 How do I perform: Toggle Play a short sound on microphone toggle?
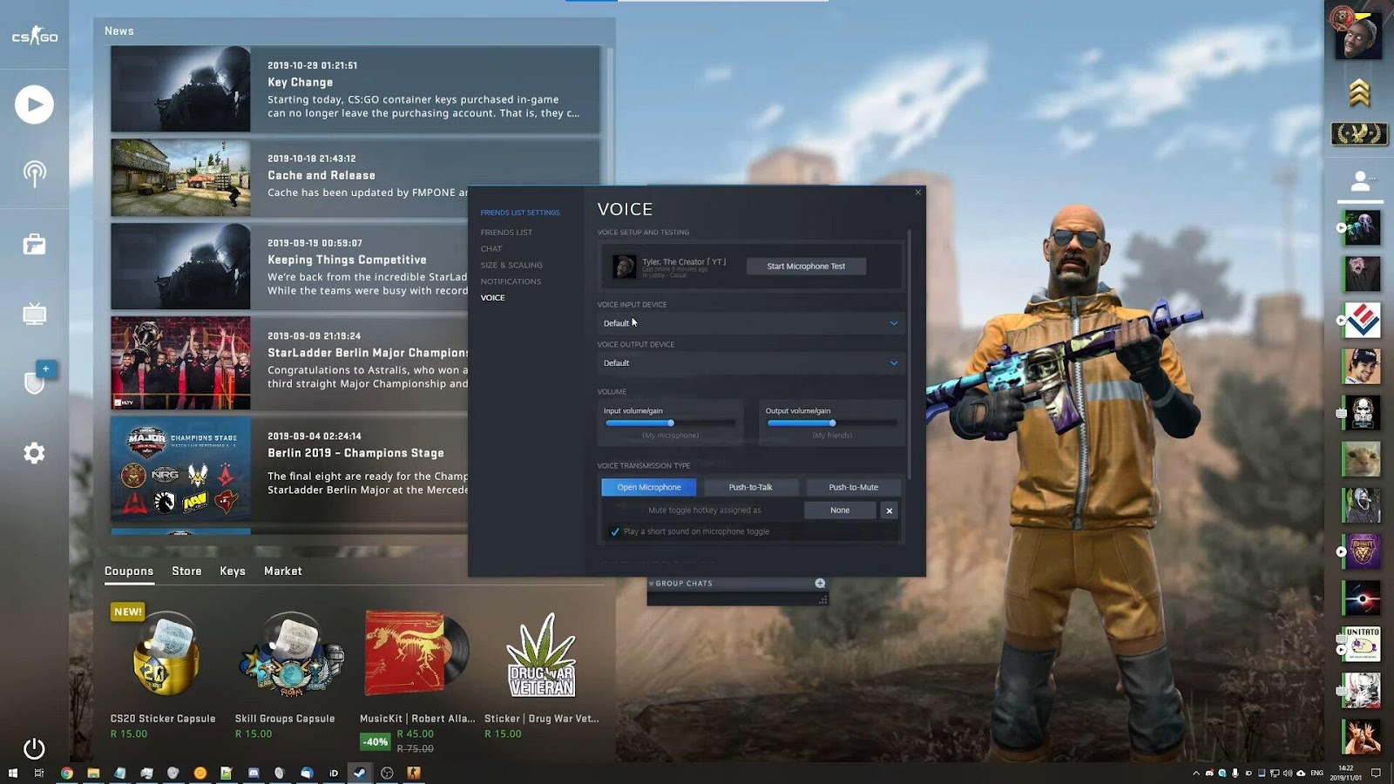click(x=615, y=531)
